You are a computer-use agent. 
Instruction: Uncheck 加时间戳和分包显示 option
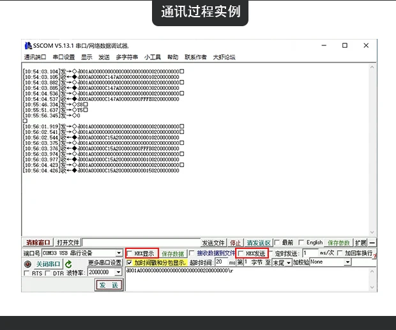129,262
